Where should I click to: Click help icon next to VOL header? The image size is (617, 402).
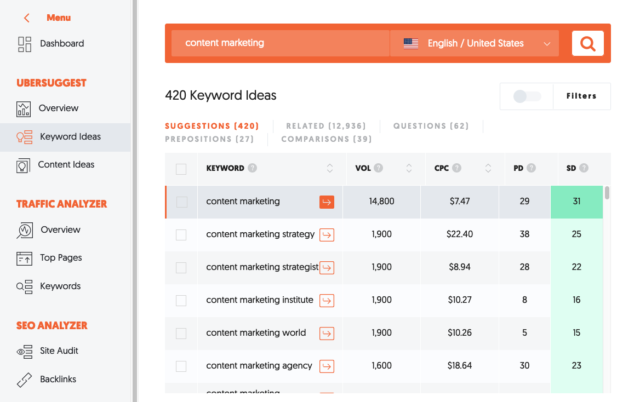coord(379,168)
